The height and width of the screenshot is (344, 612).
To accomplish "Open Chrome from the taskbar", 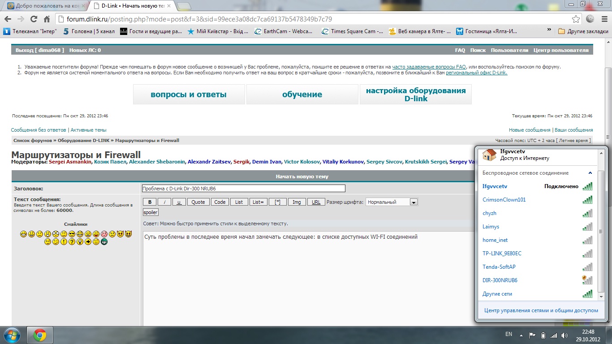I will coord(40,335).
